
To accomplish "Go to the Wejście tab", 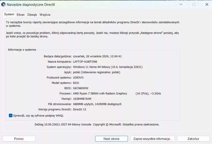I will click(45, 15).
